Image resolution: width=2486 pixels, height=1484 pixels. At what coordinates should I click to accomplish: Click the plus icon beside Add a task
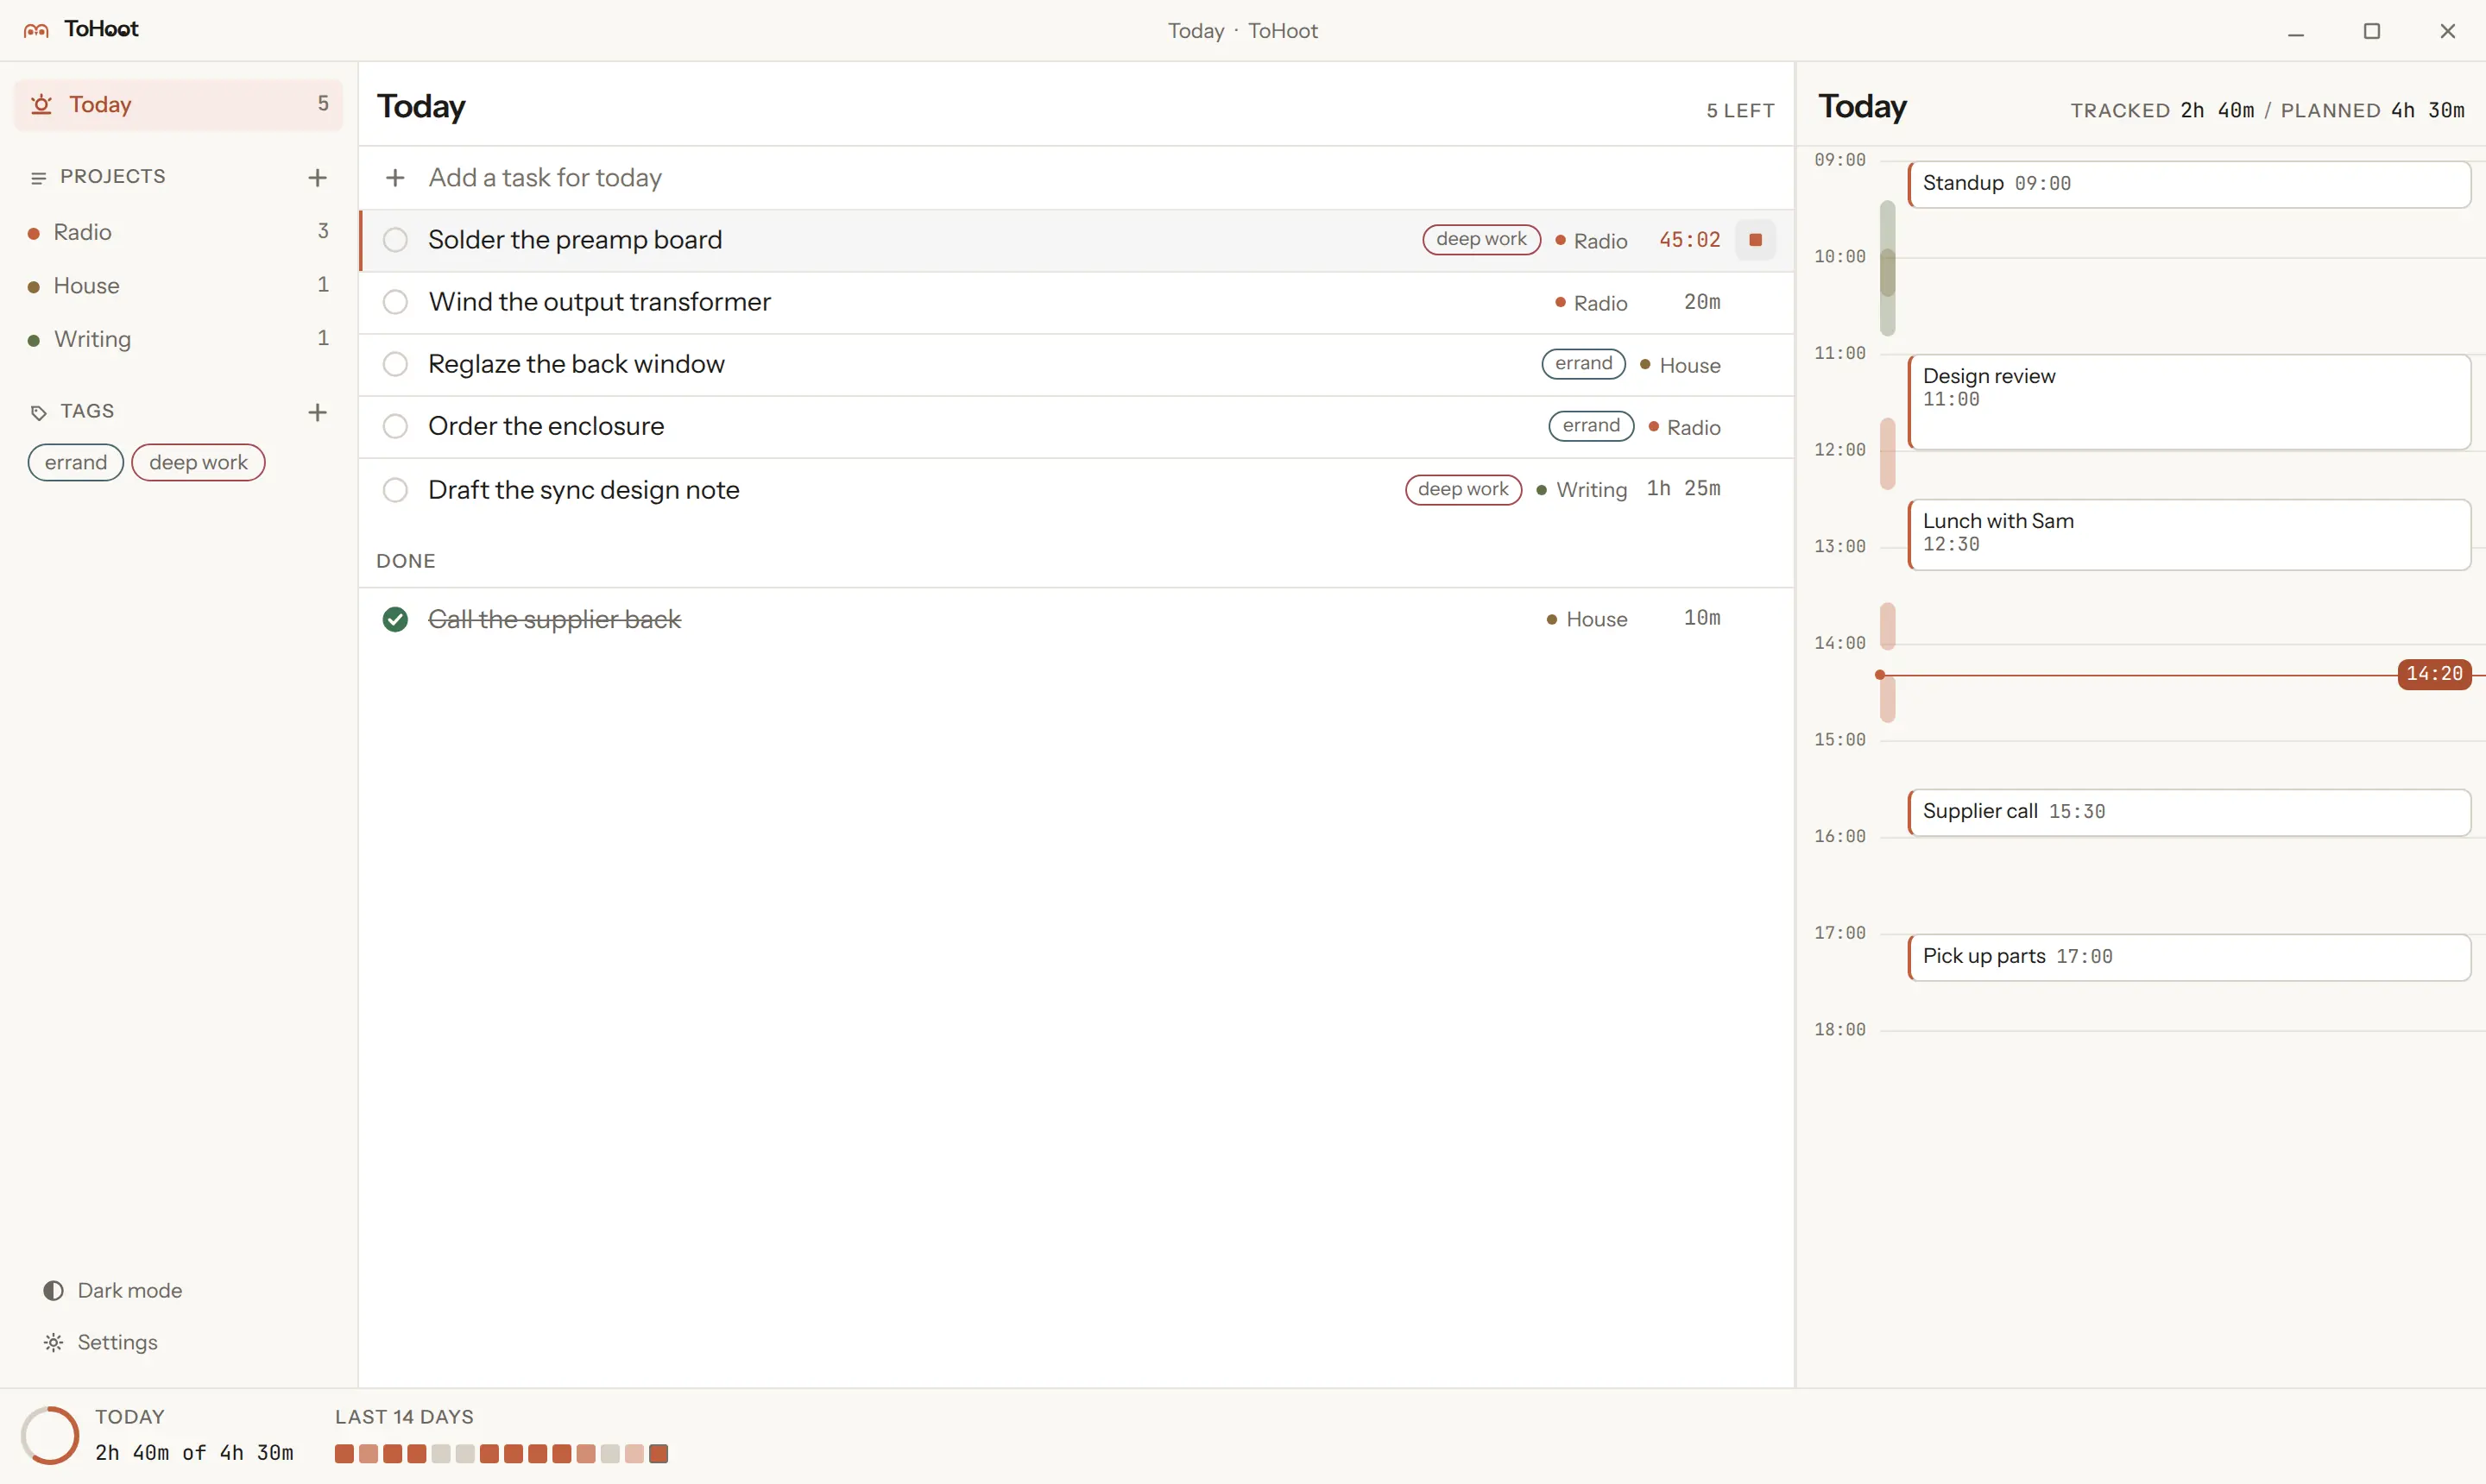click(x=395, y=178)
